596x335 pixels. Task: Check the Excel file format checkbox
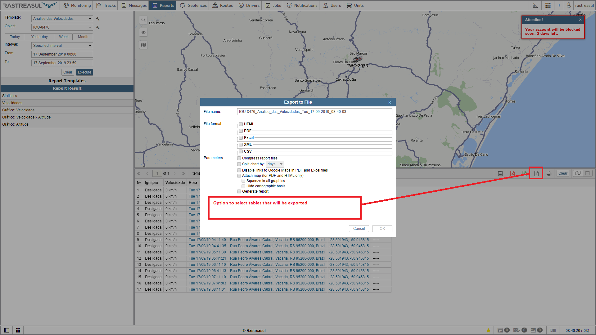click(241, 138)
